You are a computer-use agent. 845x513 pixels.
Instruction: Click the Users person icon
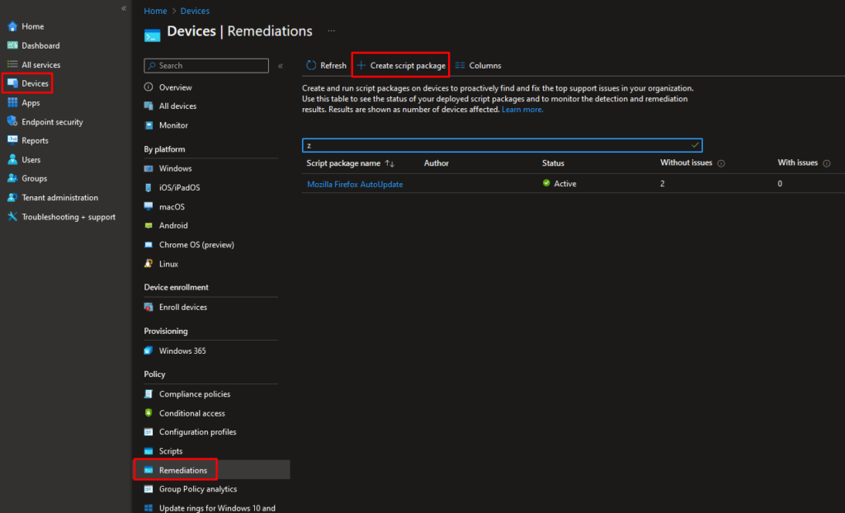click(x=12, y=159)
